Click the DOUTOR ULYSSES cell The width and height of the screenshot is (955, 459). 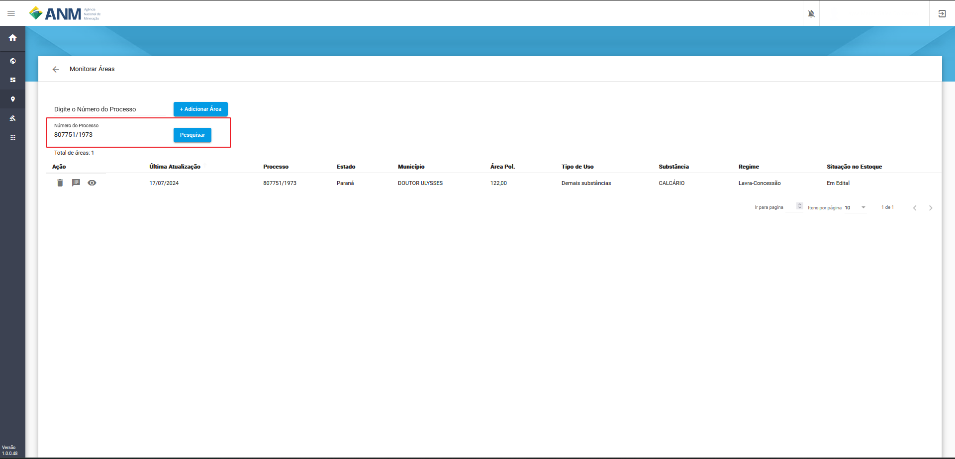(420, 183)
